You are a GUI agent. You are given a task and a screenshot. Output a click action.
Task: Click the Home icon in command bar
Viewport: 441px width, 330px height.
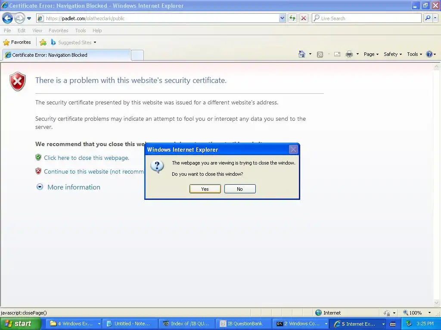coord(302,54)
